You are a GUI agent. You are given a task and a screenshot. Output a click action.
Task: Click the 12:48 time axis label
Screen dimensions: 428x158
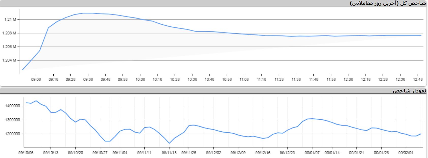(x=418, y=79)
